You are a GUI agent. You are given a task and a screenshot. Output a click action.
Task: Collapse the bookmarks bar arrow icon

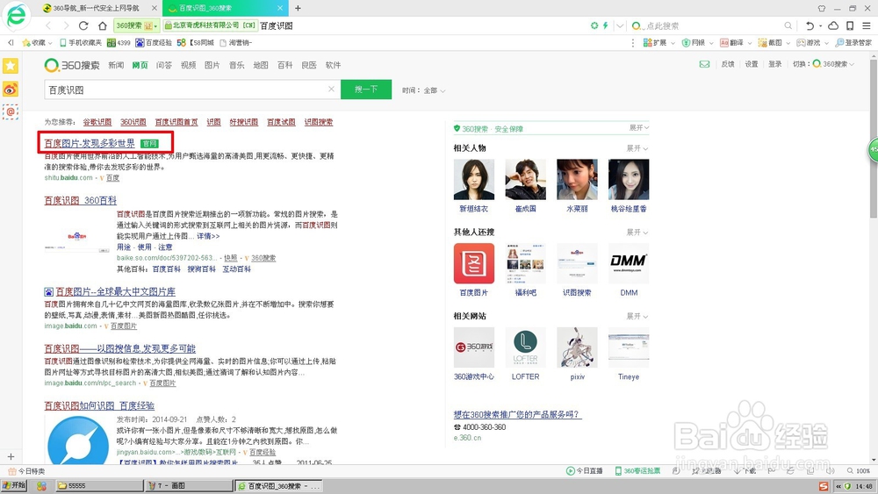click(10, 42)
